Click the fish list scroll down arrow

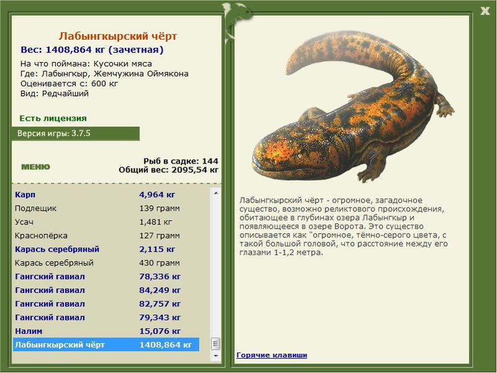(x=216, y=356)
